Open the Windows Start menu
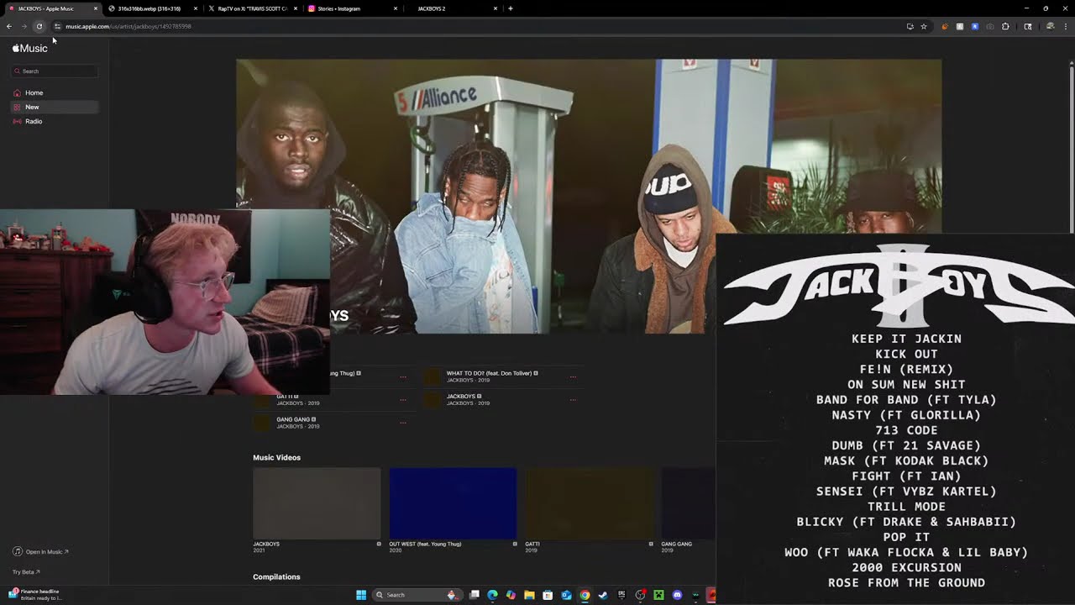Image resolution: width=1075 pixels, height=605 pixels. [x=361, y=595]
